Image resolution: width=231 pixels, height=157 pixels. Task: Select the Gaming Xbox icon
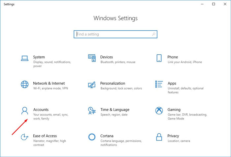[159, 111]
